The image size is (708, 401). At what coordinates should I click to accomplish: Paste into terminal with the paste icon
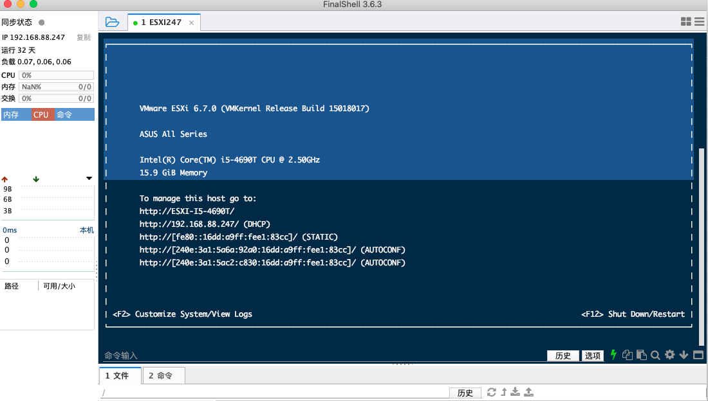642,355
